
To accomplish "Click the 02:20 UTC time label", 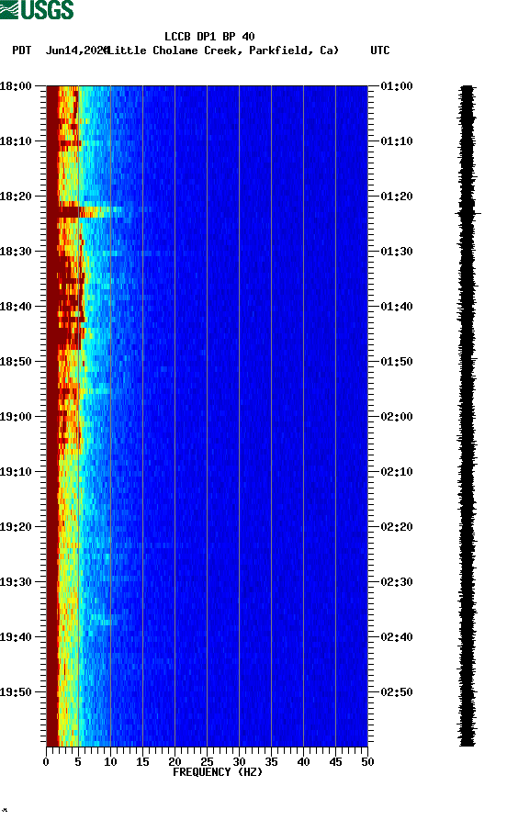I will [x=397, y=527].
